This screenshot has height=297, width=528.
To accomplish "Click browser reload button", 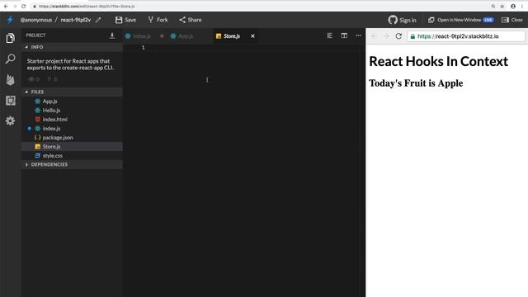I will pyautogui.click(x=24, y=7).
